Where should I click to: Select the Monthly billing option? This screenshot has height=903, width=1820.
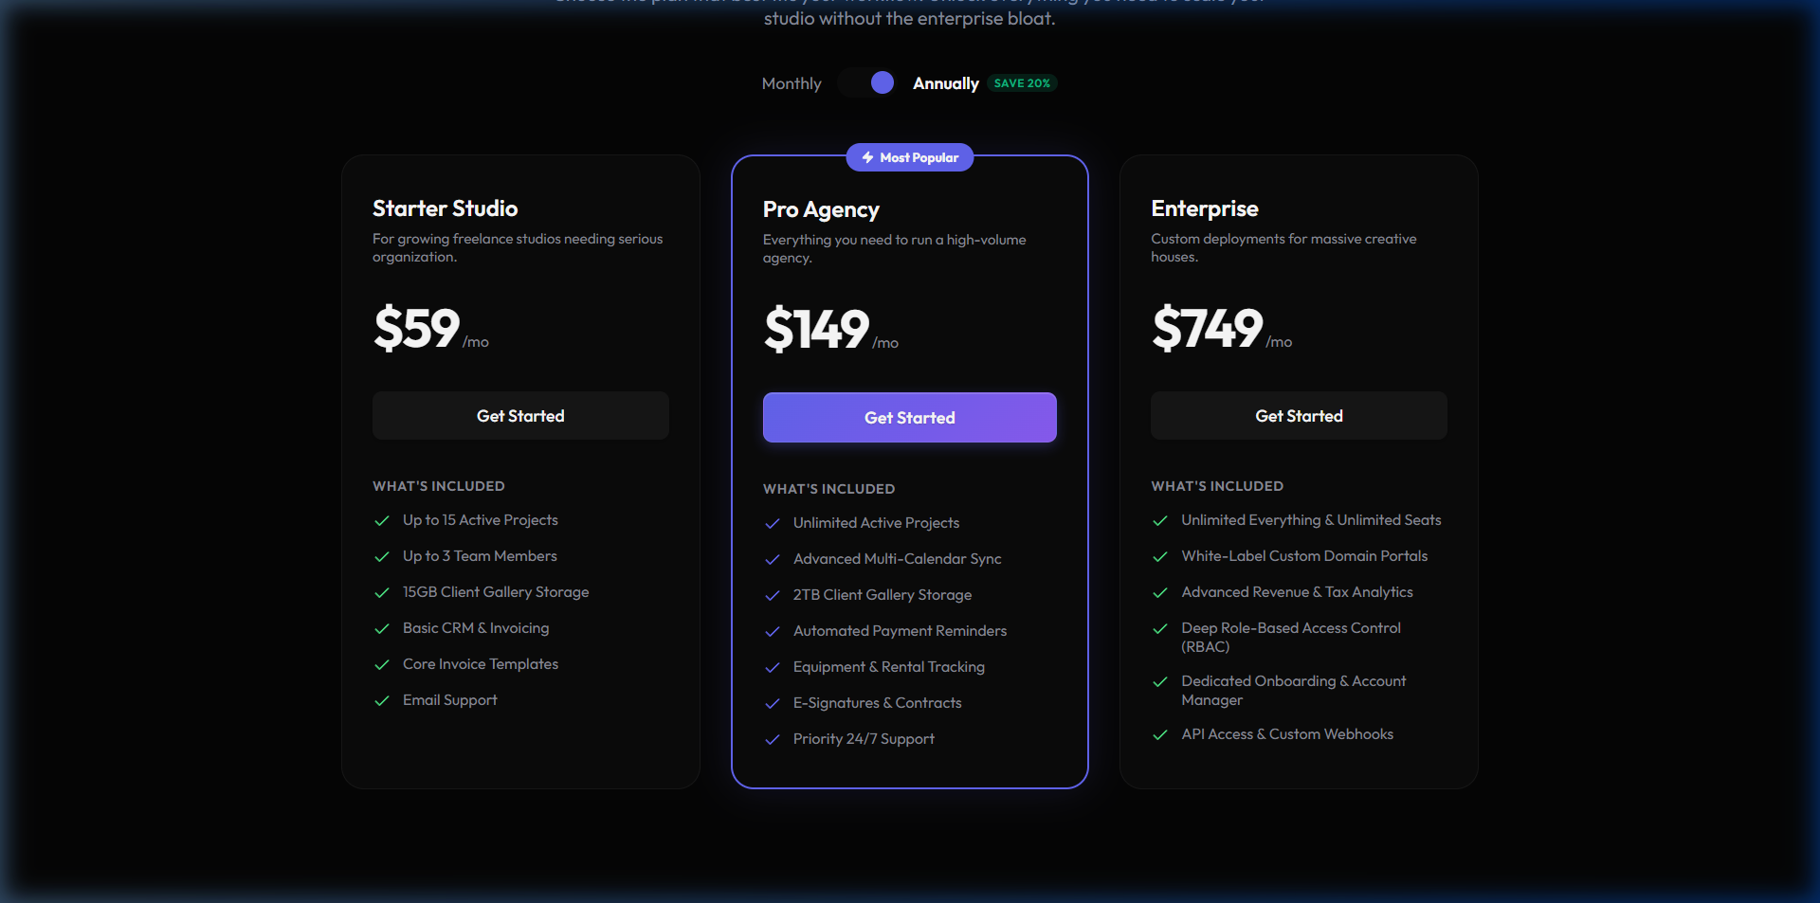click(792, 83)
